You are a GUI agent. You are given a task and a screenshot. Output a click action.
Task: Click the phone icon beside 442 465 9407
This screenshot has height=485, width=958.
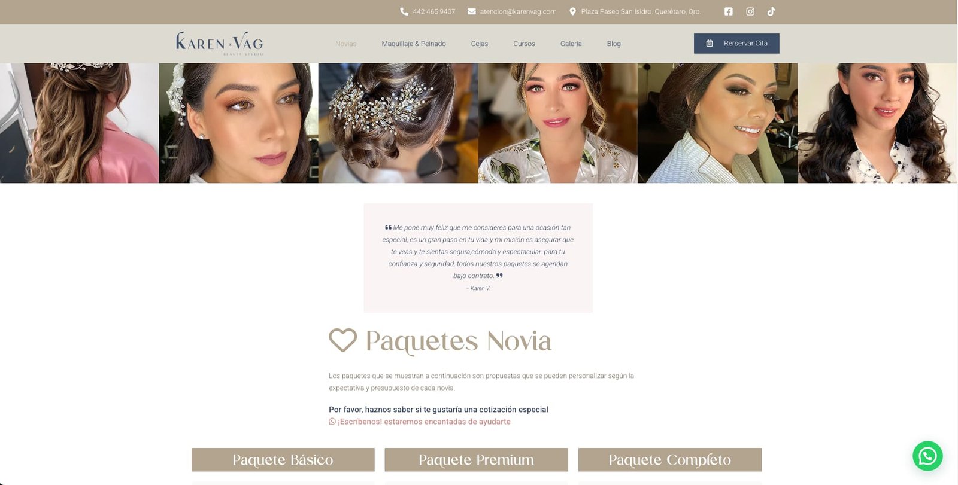[404, 11]
